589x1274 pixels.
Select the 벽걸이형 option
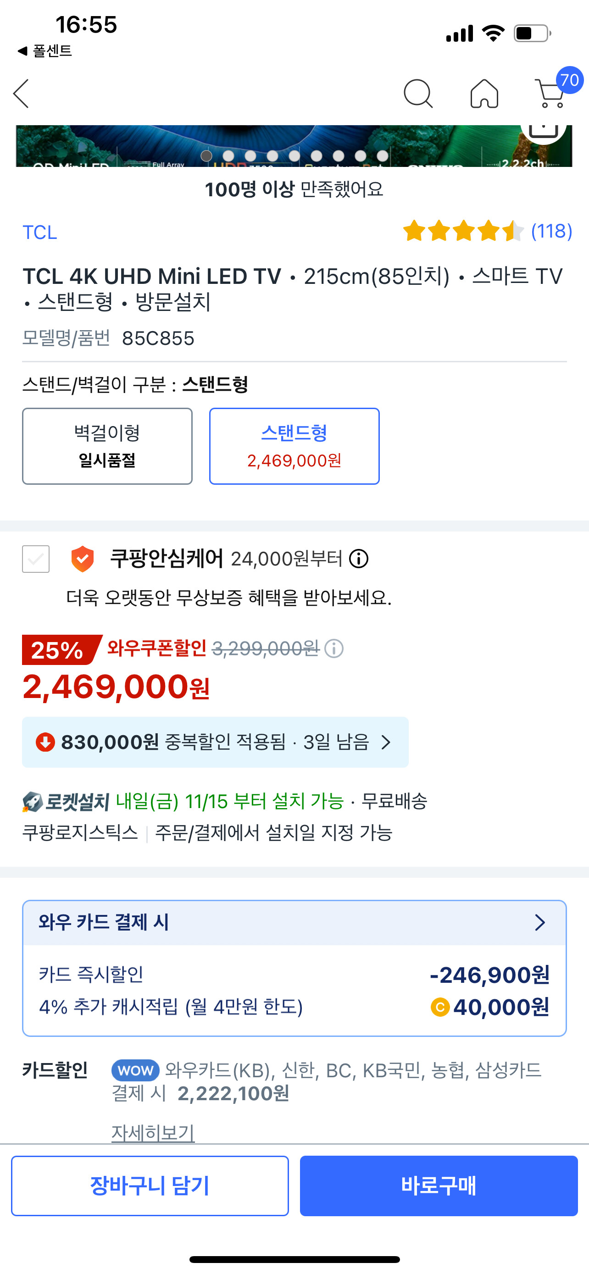pyautogui.click(x=107, y=446)
